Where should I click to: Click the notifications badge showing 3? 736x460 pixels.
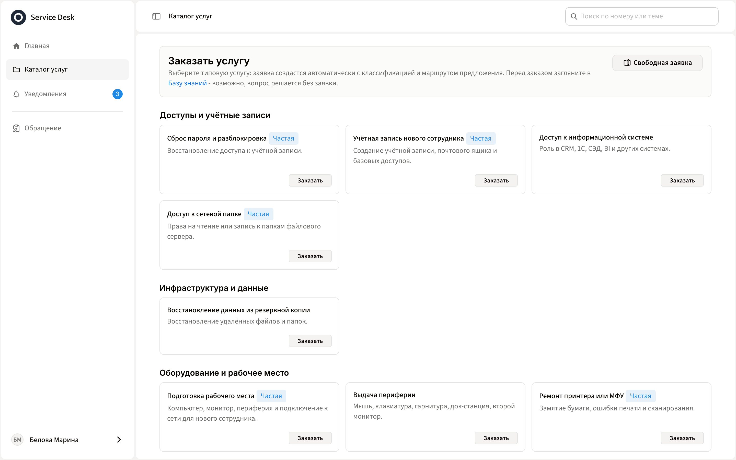click(x=117, y=94)
